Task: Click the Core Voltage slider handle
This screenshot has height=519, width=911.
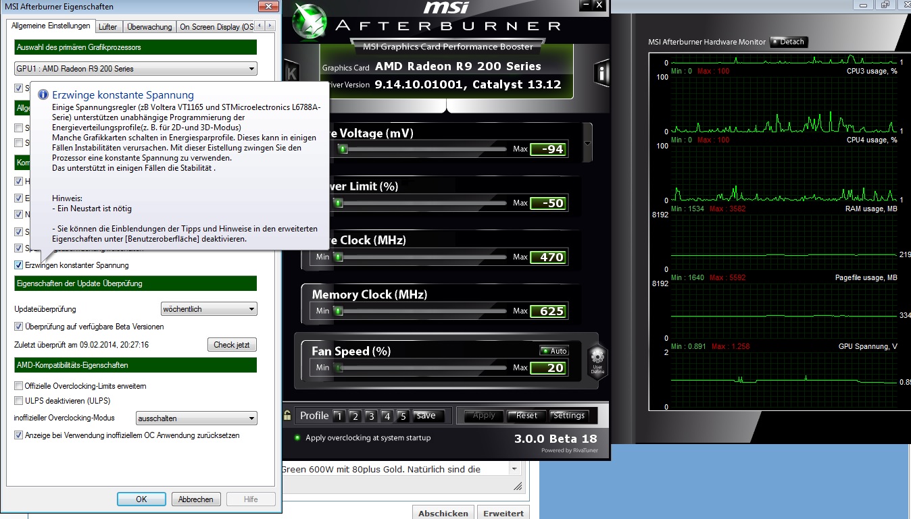Action: (343, 149)
